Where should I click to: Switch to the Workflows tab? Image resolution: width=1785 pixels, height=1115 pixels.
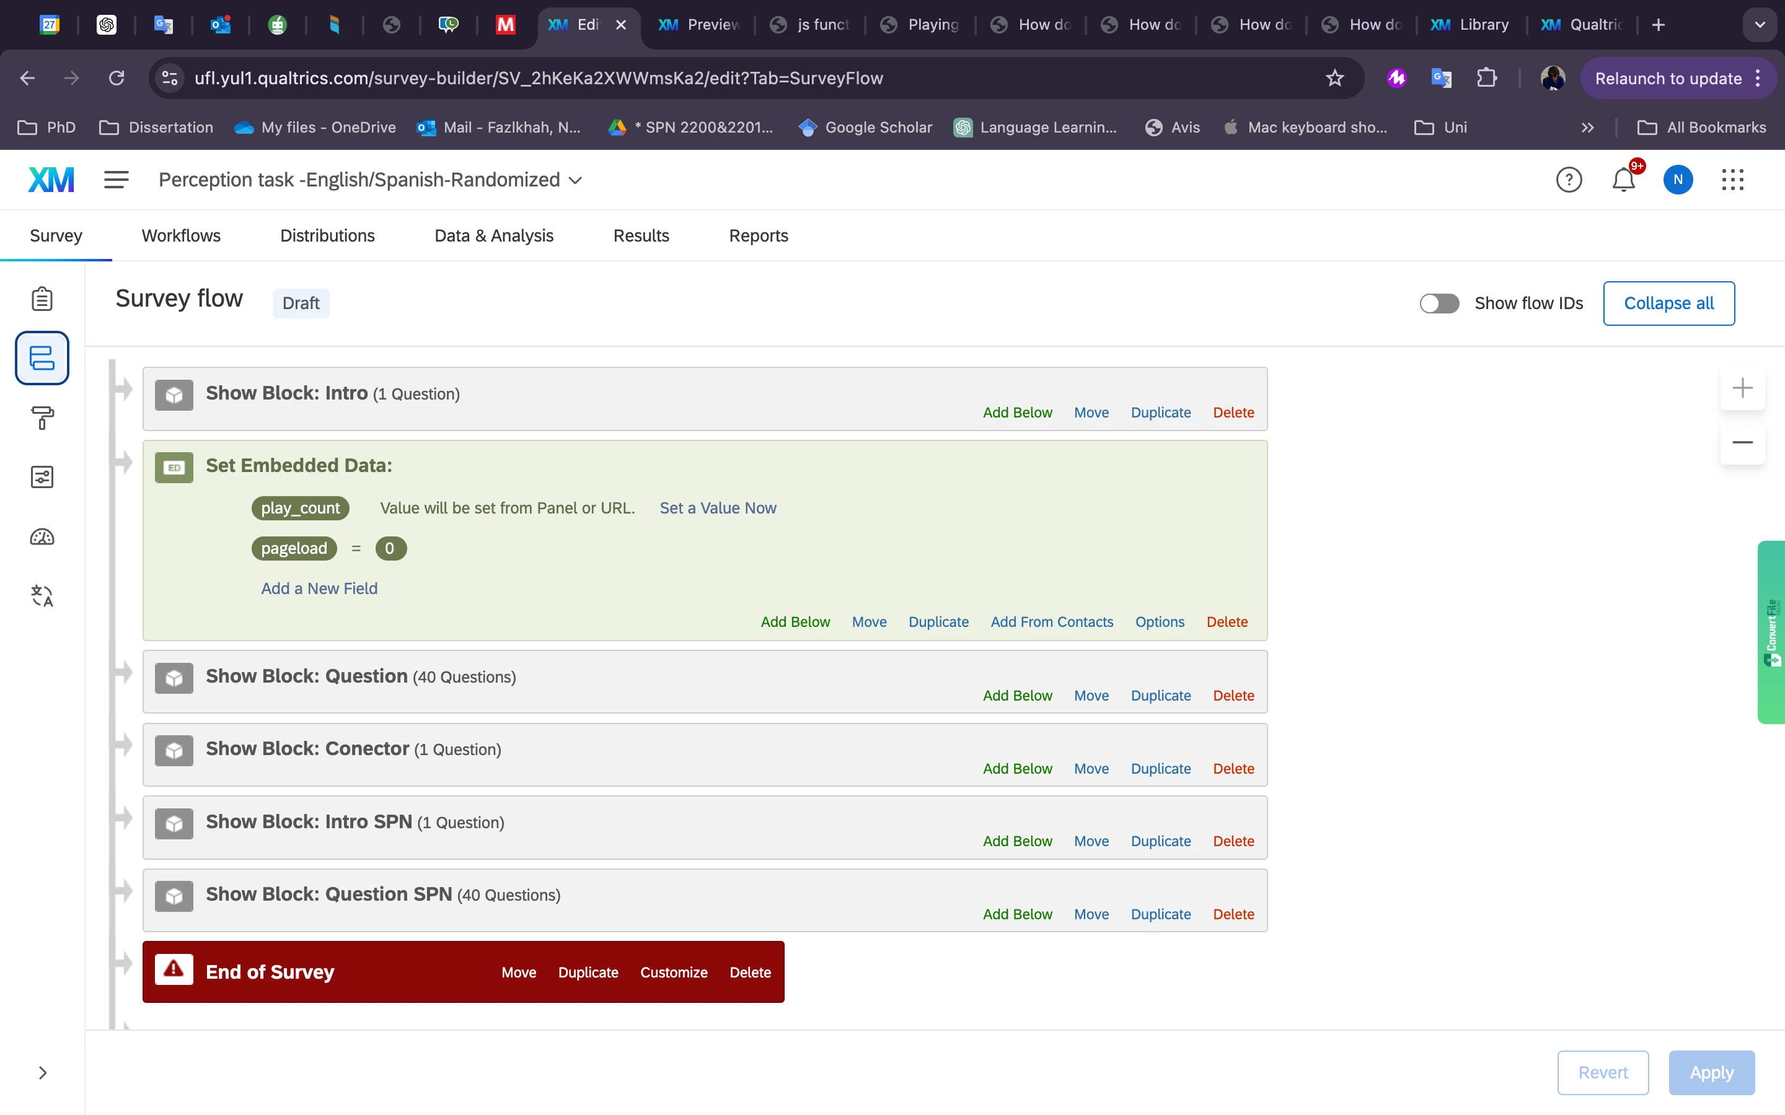tap(181, 236)
